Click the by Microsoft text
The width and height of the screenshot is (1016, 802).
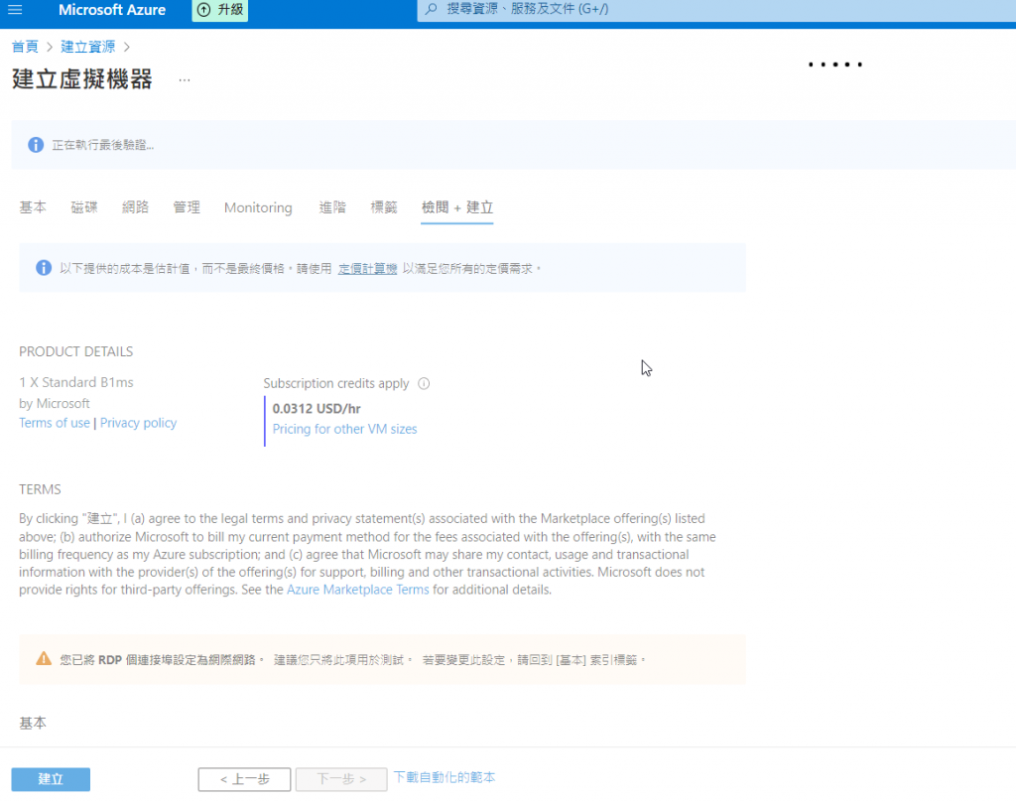(x=55, y=403)
